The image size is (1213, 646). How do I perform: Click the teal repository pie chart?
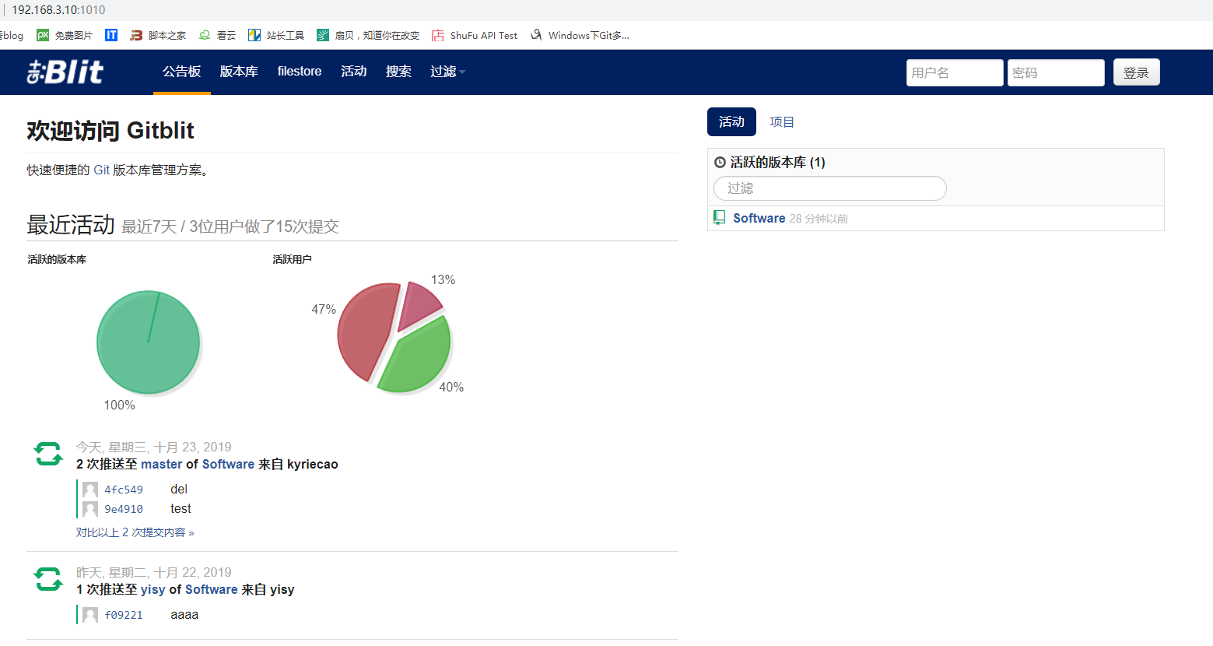pyautogui.click(x=148, y=342)
